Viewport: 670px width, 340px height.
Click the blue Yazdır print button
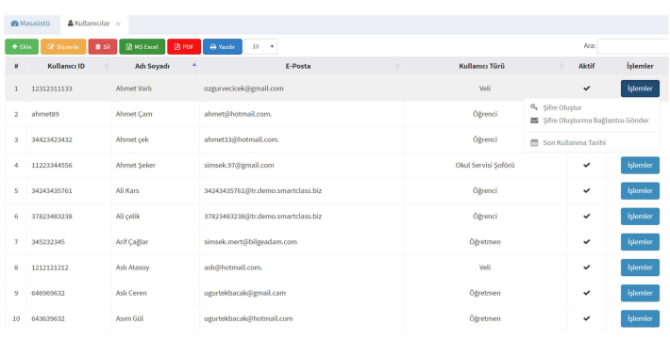tap(223, 47)
